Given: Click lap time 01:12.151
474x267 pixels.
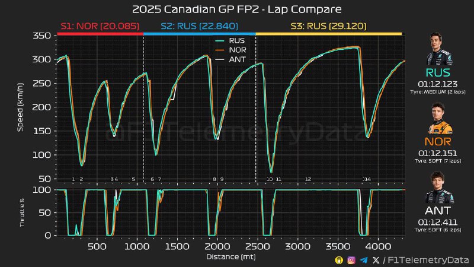Looking at the screenshot, I should tap(438, 153).
